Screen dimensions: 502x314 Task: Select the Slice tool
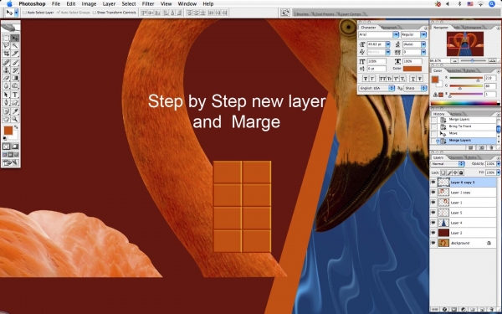[15, 54]
